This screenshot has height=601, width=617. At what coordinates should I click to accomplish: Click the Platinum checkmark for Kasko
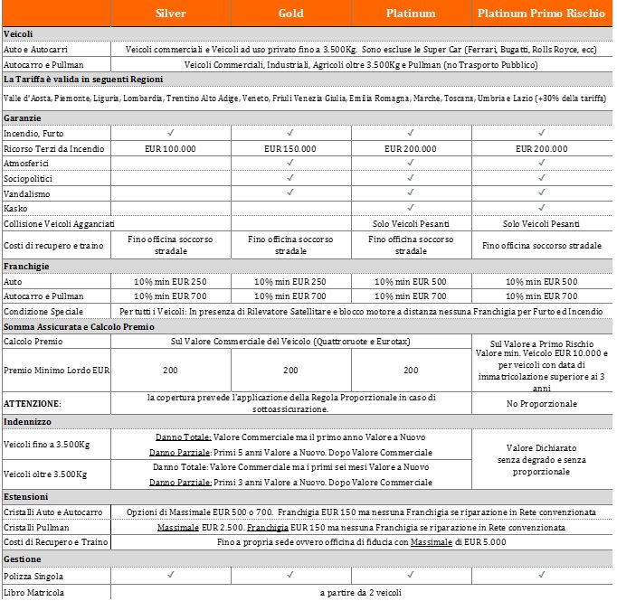pyautogui.click(x=411, y=208)
